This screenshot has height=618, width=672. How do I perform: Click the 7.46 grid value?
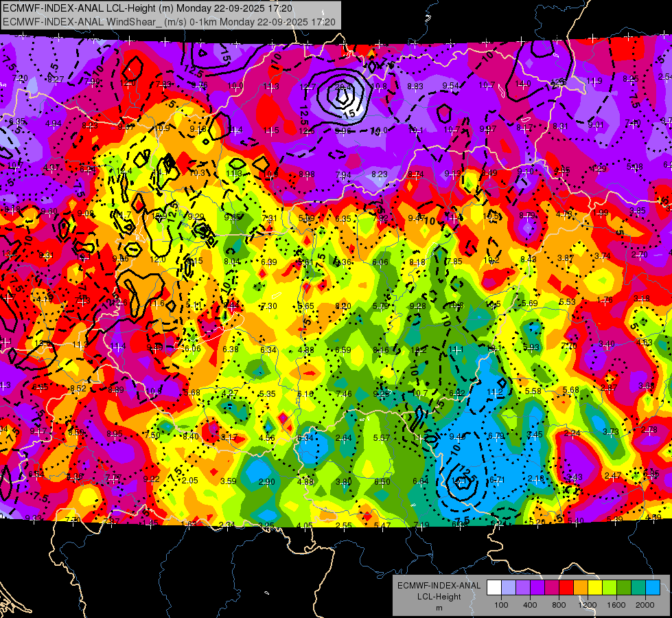tap(344, 393)
